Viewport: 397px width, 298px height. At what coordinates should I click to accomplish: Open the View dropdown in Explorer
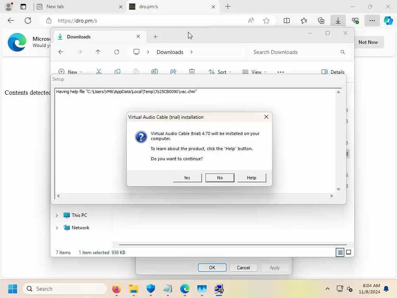point(254,72)
